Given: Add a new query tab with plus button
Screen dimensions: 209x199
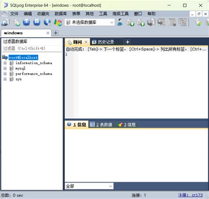Looking at the screenshot, I should point(127,42).
